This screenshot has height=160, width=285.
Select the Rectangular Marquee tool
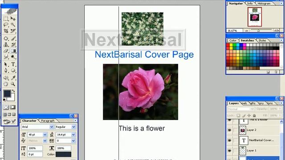click(6, 19)
